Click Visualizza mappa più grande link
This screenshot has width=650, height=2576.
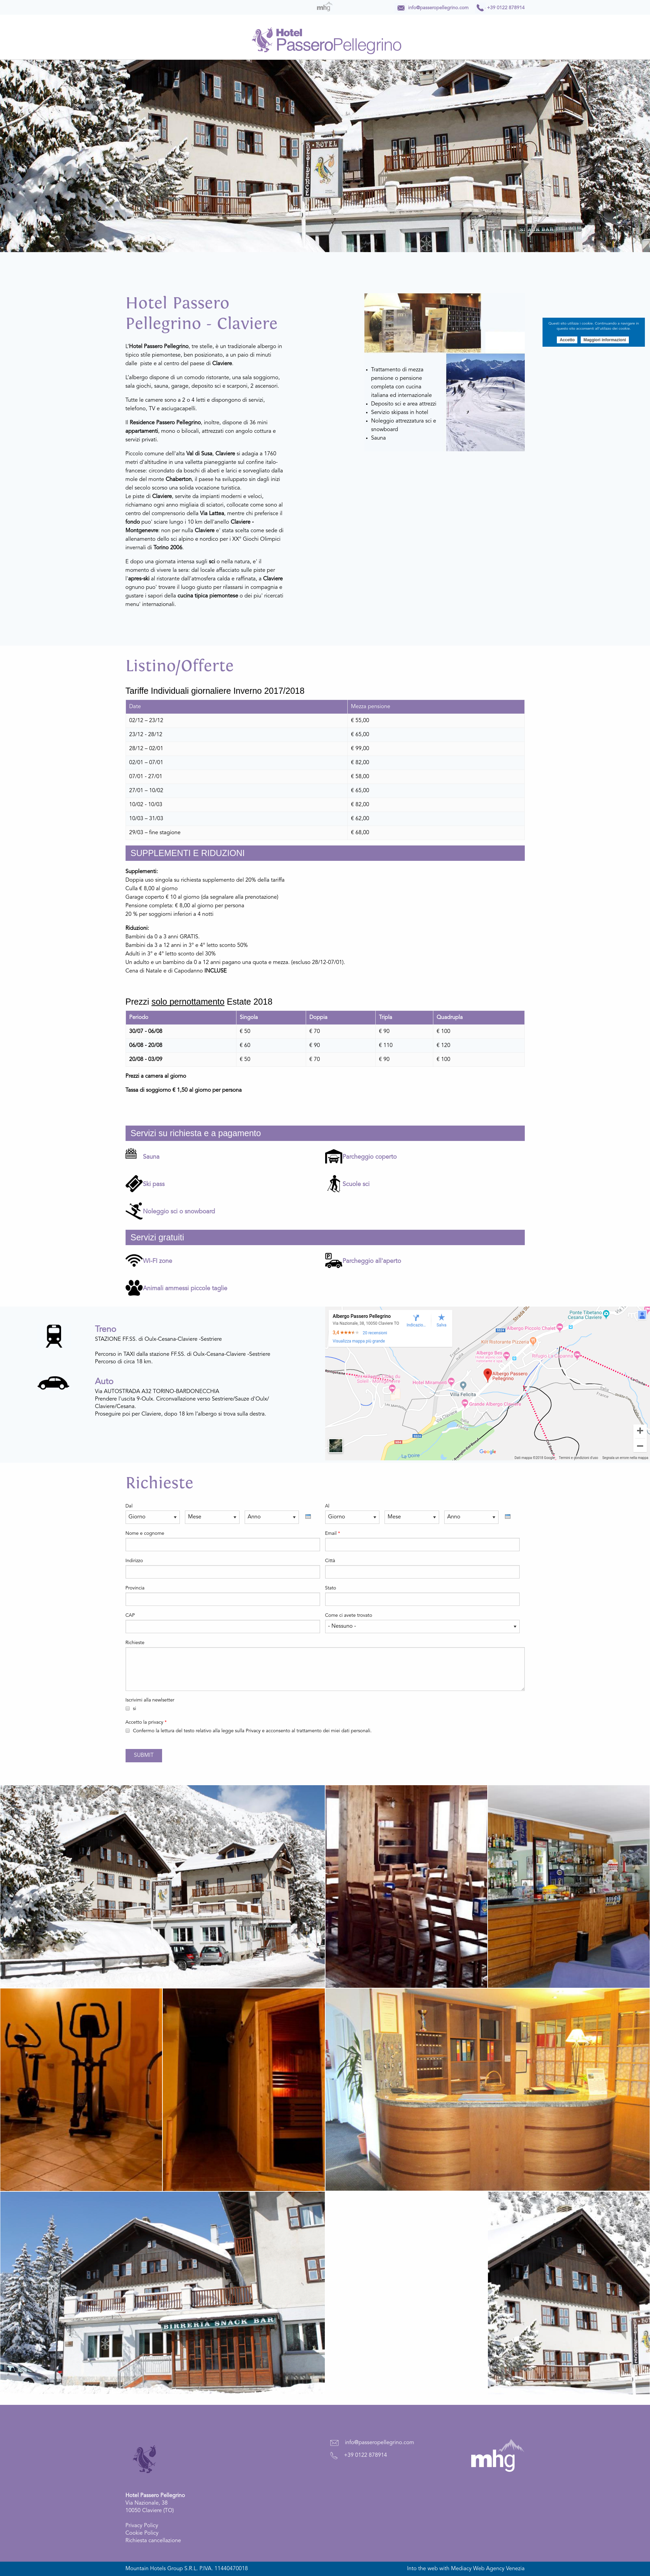click(359, 1341)
